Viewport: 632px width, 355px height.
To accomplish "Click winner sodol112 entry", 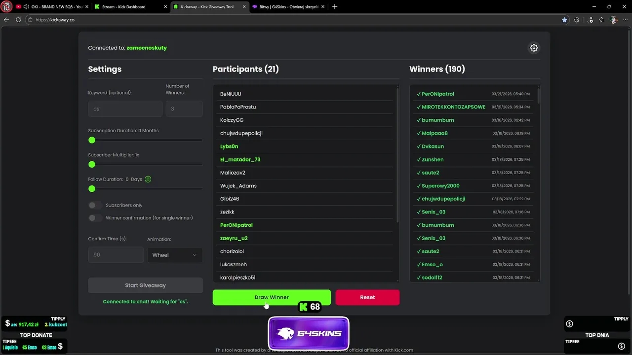I will click(473, 278).
